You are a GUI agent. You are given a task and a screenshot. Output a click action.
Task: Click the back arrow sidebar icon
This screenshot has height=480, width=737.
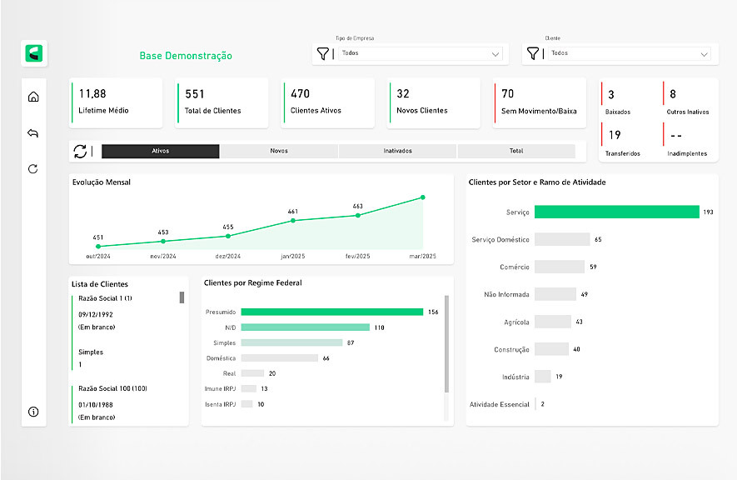coord(33,133)
